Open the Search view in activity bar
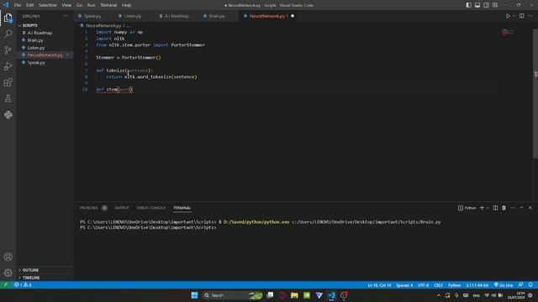 [8, 34]
